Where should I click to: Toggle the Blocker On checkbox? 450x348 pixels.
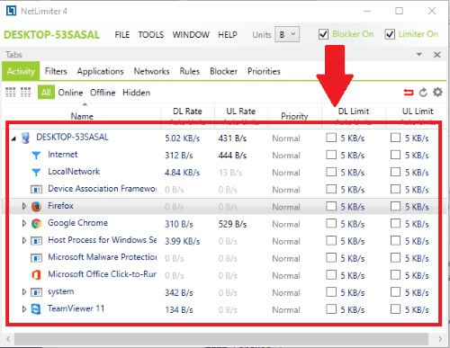pyautogui.click(x=323, y=34)
